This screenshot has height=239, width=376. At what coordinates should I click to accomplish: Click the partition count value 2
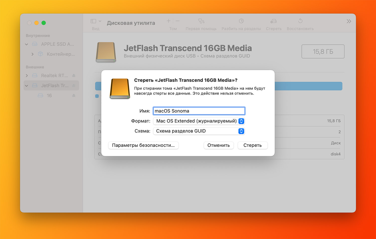[339, 132]
